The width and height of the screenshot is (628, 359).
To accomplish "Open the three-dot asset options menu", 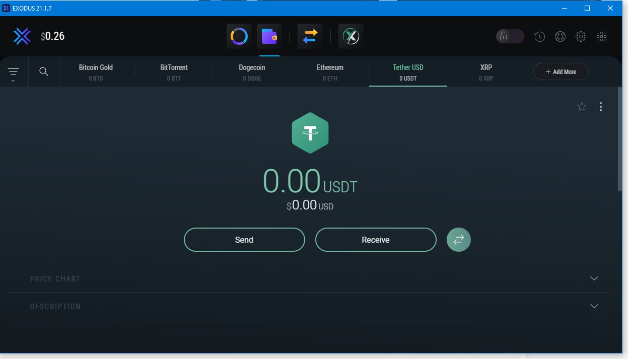I will [600, 107].
